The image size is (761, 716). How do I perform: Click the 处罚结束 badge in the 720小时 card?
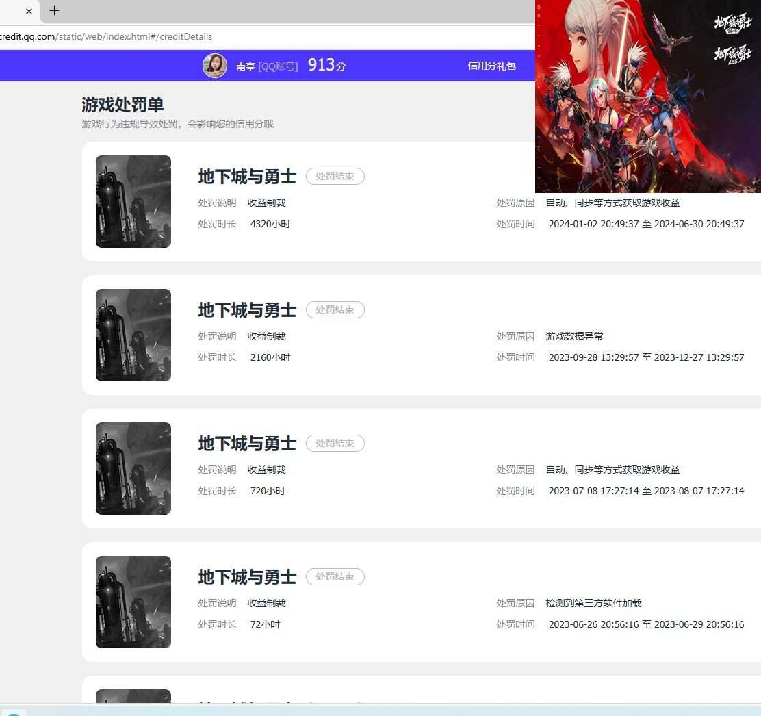[335, 443]
